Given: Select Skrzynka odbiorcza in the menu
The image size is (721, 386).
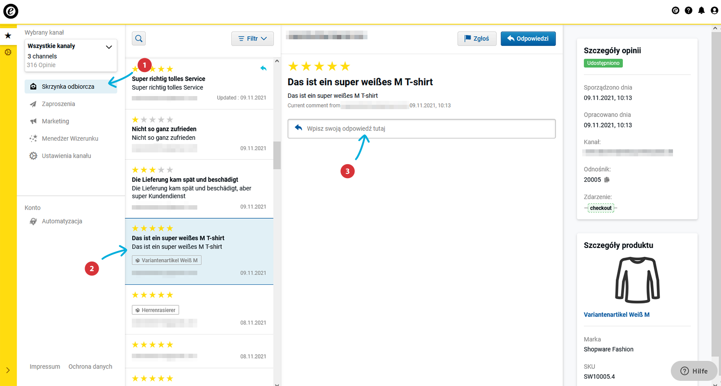Looking at the screenshot, I should pos(71,86).
